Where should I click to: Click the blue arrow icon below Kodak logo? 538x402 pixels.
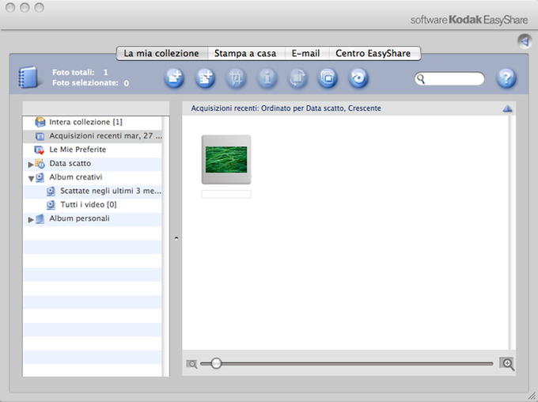[525, 41]
